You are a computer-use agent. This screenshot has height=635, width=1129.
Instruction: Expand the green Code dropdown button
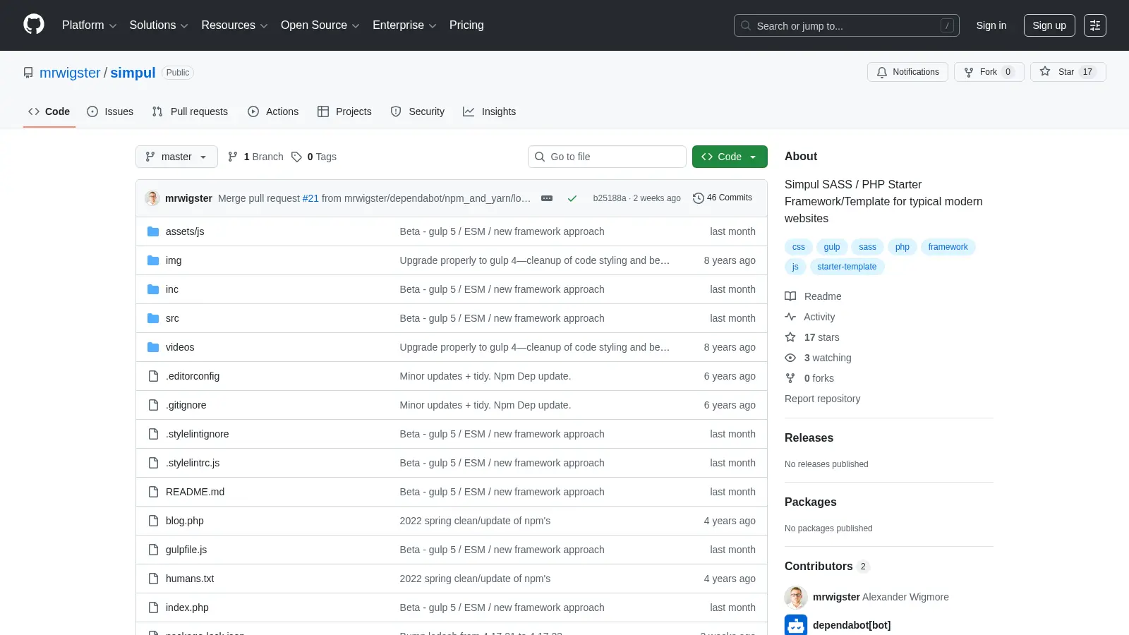pos(730,157)
